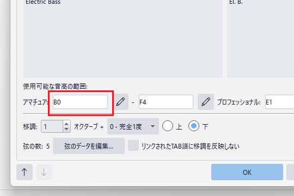The width and height of the screenshot is (294, 196).
Task: Open the 0 - 完全1度 interval dropdown
Action: (x=133, y=126)
